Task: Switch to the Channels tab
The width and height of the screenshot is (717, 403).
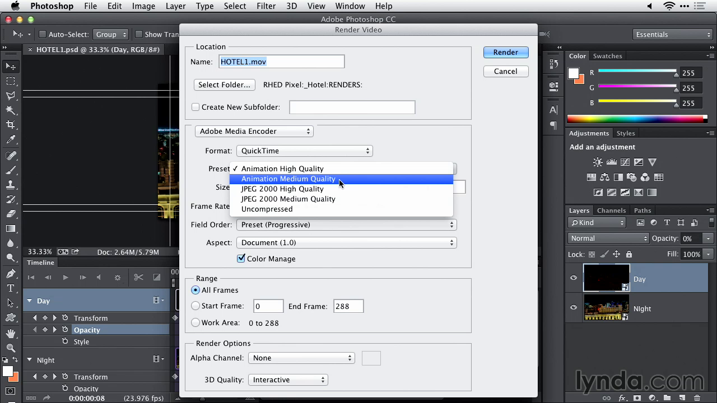Action: 611,210
